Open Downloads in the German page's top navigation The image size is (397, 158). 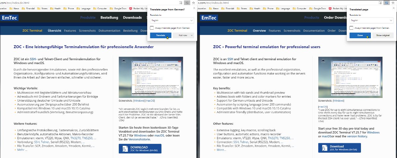(132, 17)
